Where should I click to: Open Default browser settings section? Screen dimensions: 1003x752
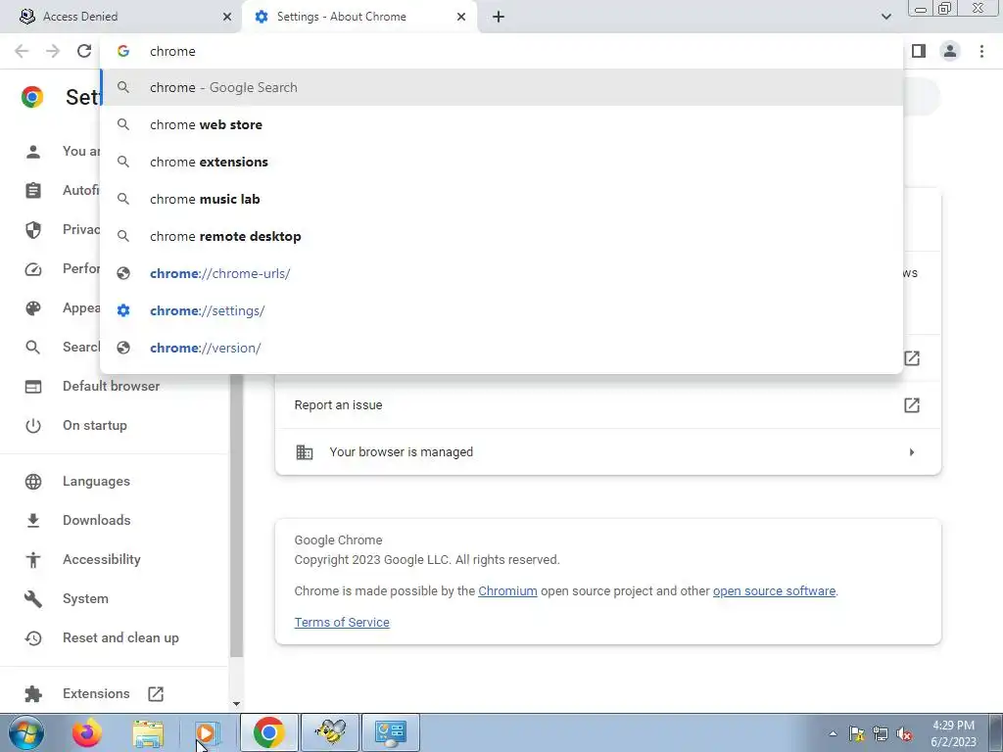pyautogui.click(x=112, y=386)
